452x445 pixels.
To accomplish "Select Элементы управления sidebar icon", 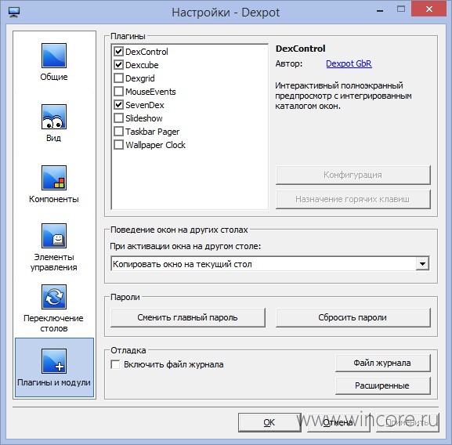I will click(x=54, y=236).
